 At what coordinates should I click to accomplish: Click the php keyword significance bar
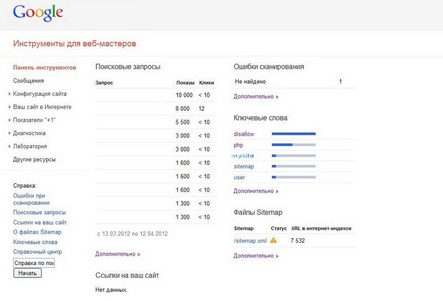tap(293, 145)
